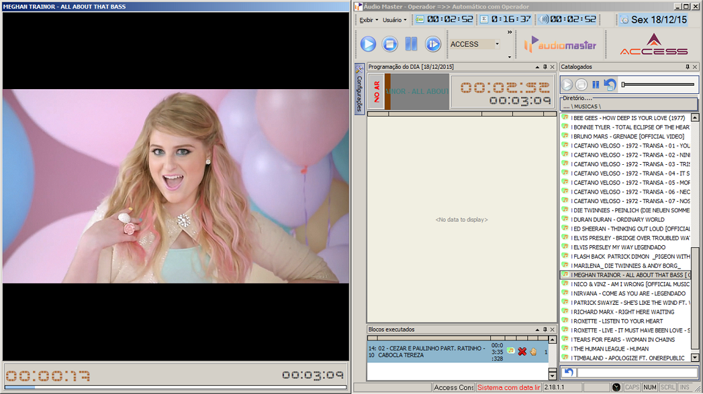Click the Catalogados blue reload arrow icon
The height and width of the screenshot is (394, 703).
[x=610, y=84]
